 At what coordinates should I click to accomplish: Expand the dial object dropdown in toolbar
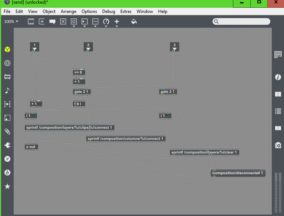[106, 26]
